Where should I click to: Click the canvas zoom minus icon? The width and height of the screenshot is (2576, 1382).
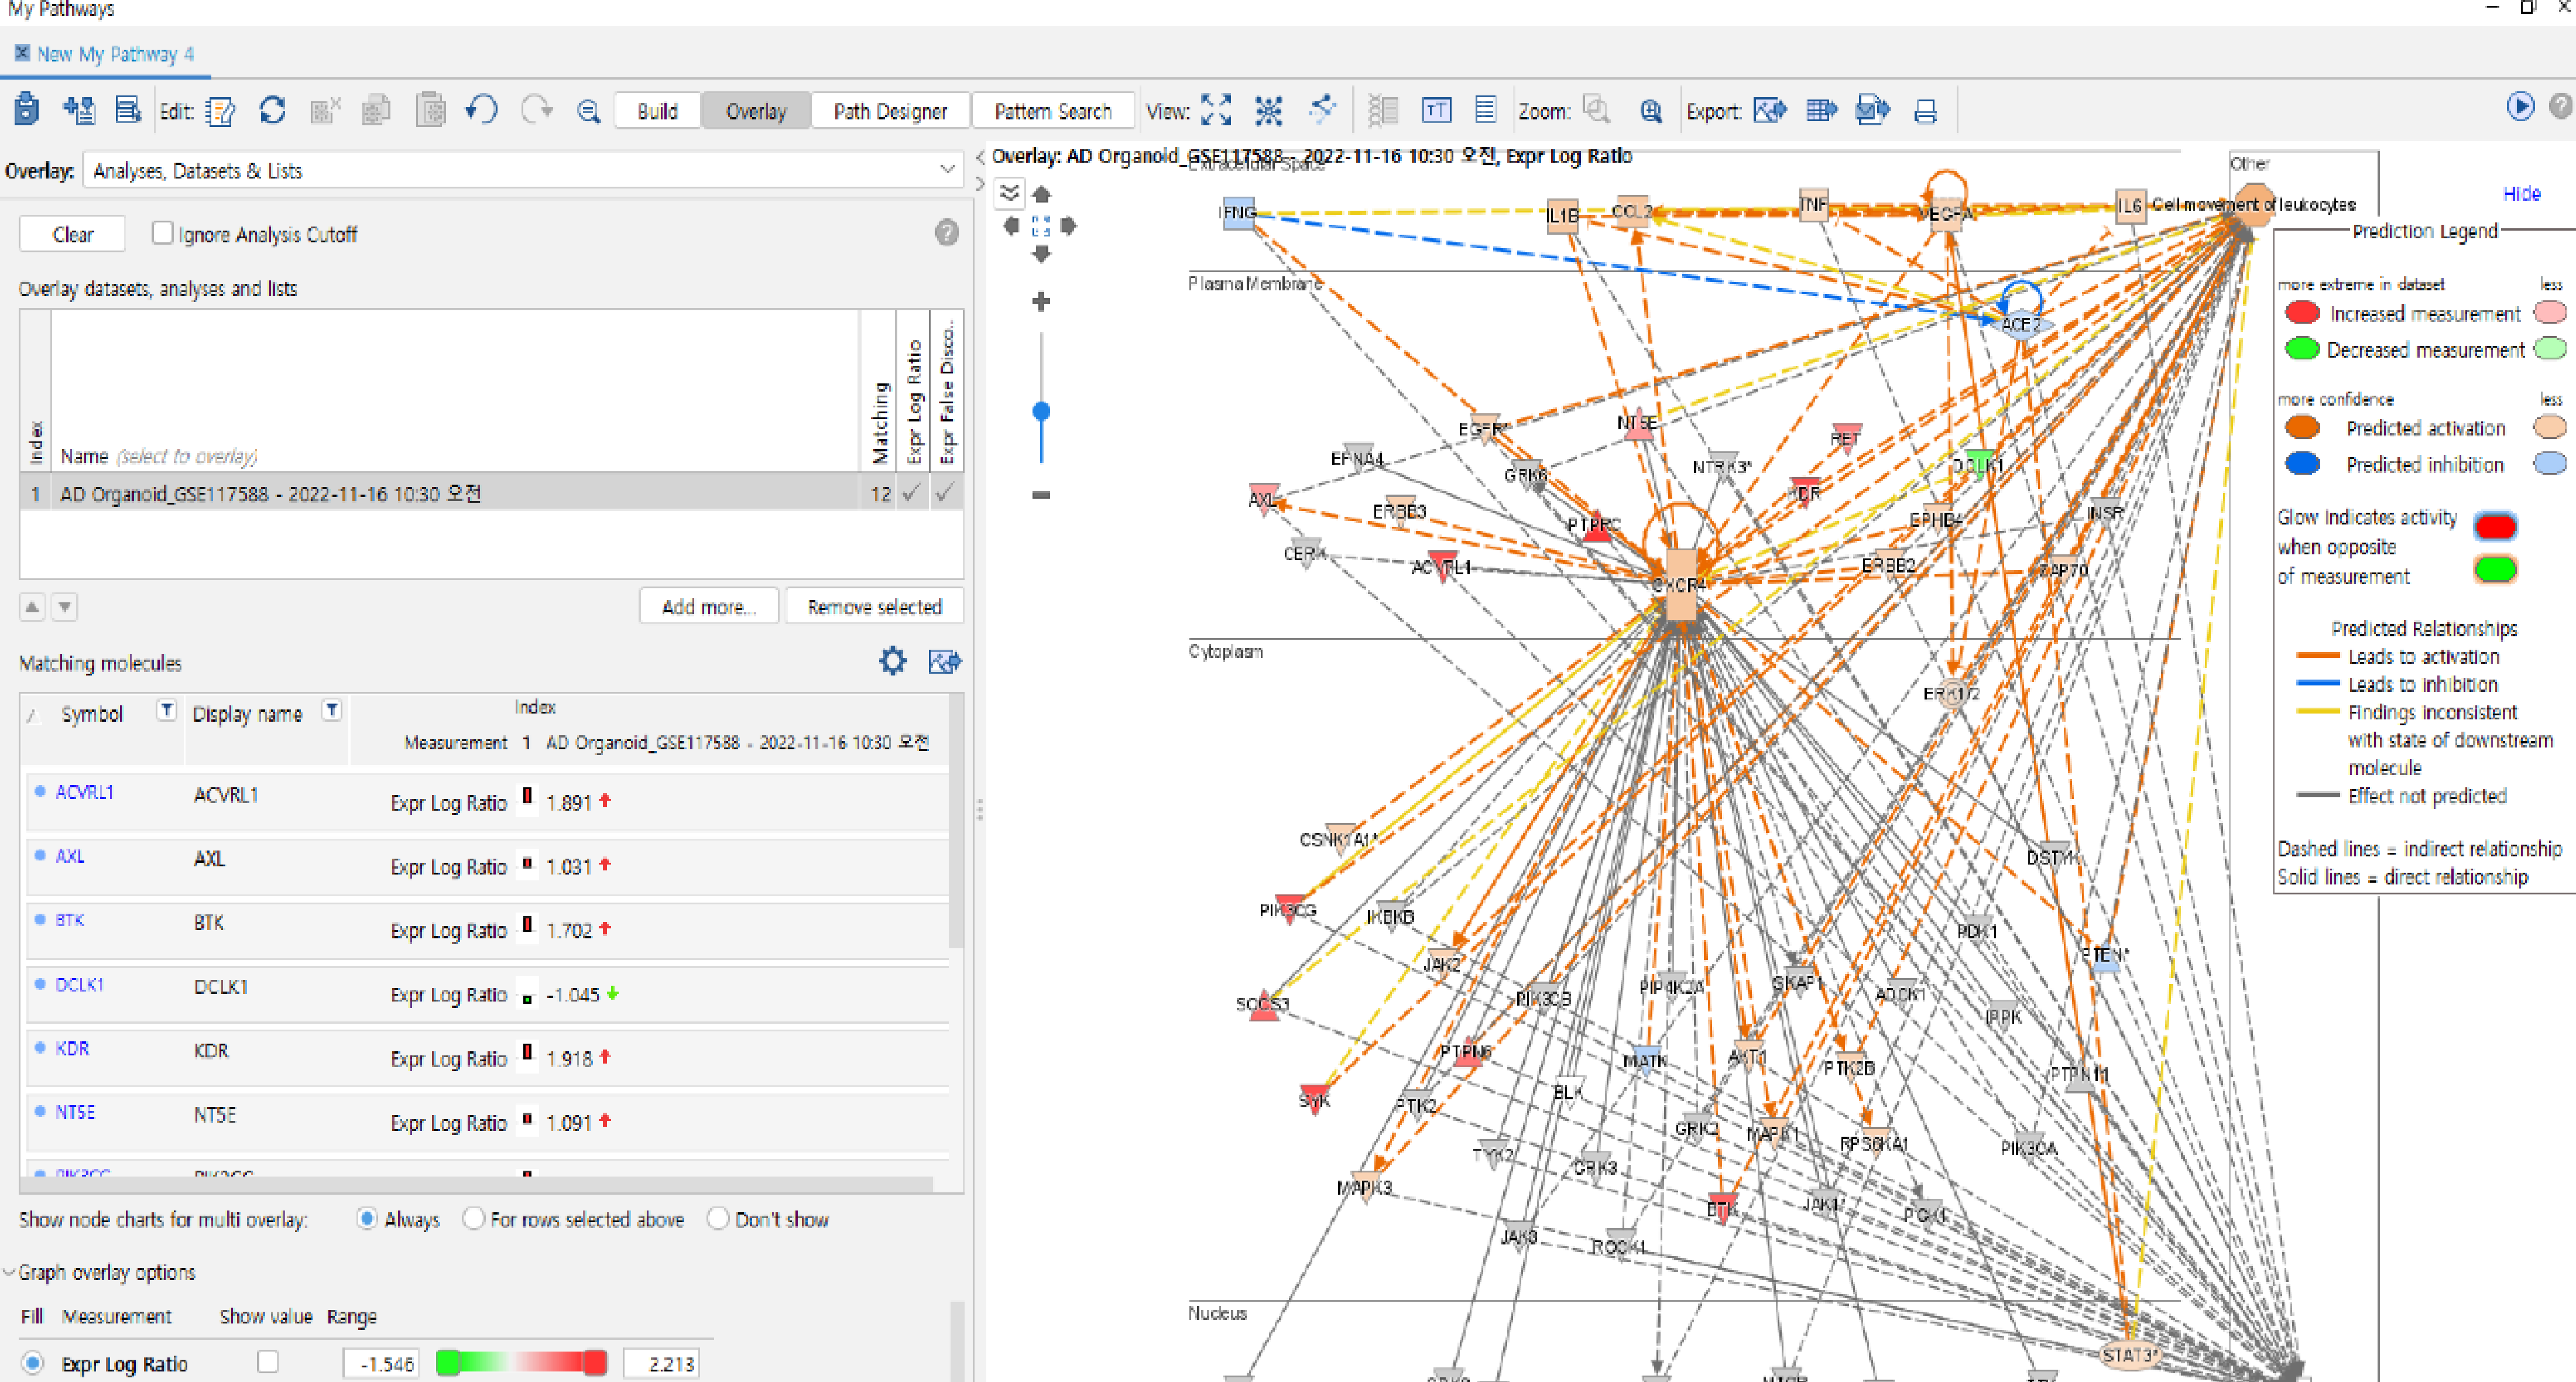pyautogui.click(x=1041, y=494)
